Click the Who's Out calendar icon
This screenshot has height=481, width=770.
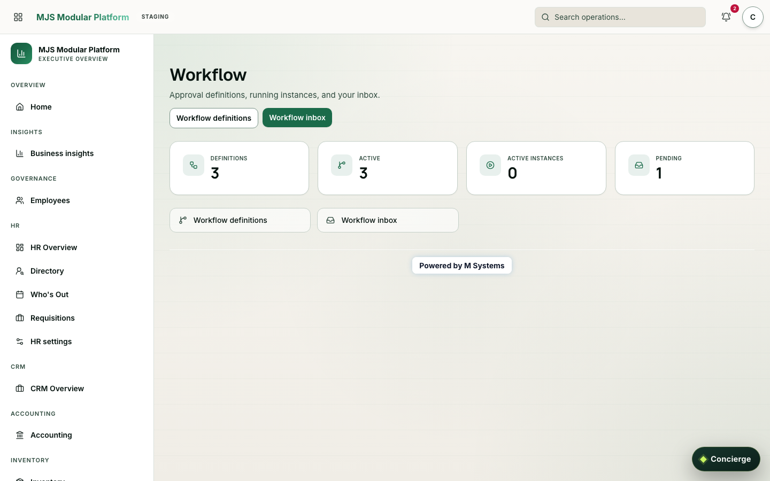point(20,294)
